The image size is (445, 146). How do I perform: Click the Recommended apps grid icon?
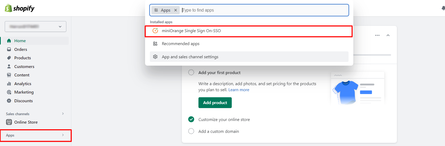(155, 44)
